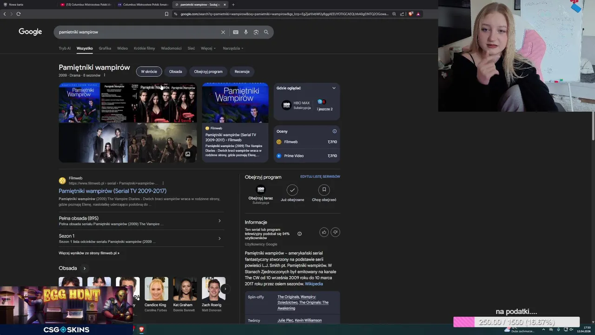The width and height of the screenshot is (595, 335).
Task: Open system tray hidden icons chevron
Action: click(x=543, y=329)
